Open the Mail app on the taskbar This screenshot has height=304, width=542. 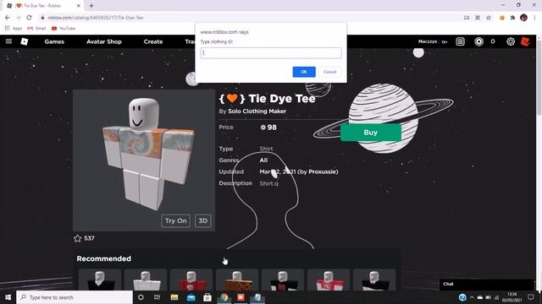[191, 297]
